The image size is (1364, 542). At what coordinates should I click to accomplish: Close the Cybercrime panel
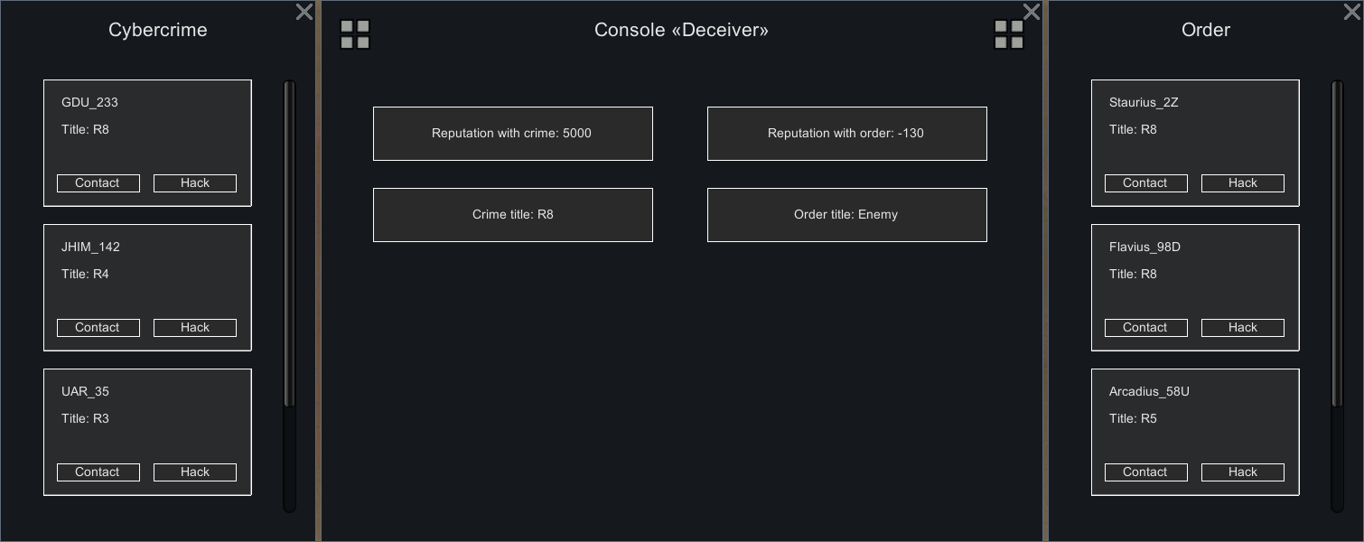coord(304,12)
